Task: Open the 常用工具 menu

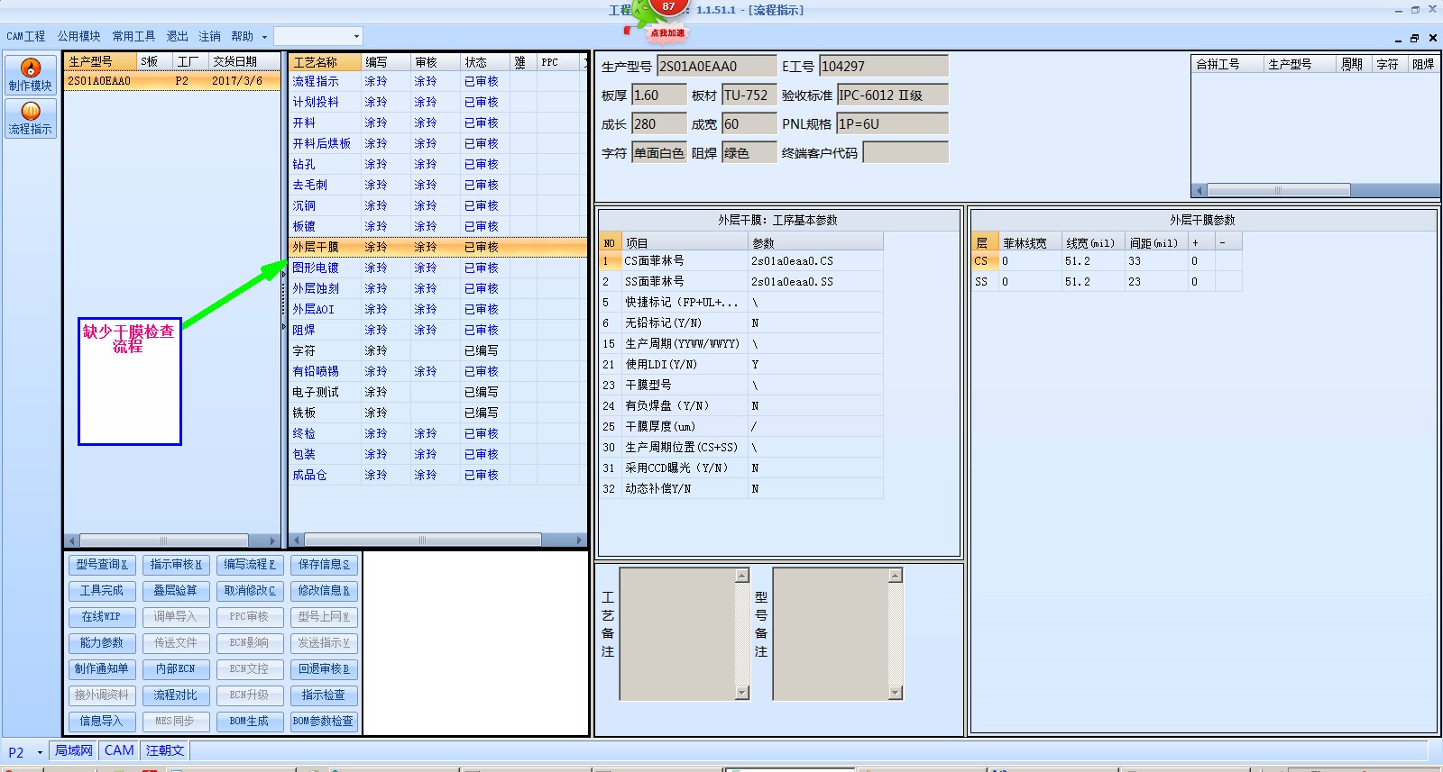Action: (133, 36)
